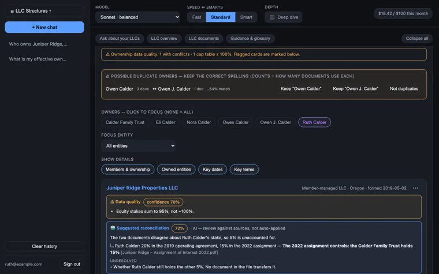The height and width of the screenshot is (274, 439).
Task: Collapse all cards
Action: [417, 38]
